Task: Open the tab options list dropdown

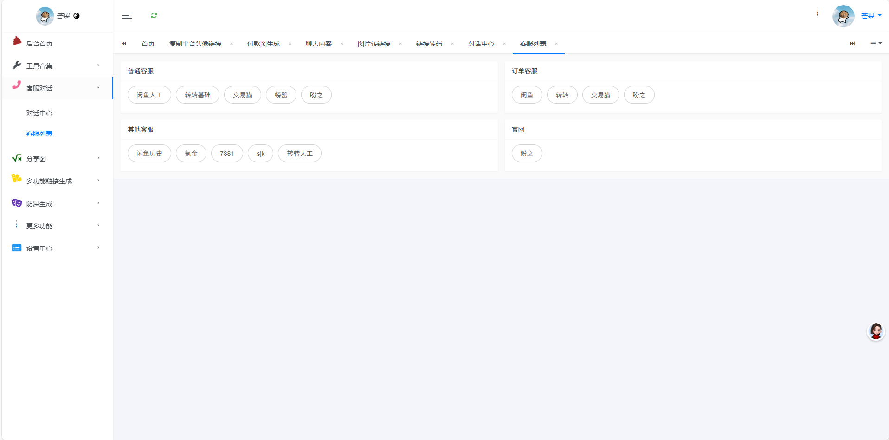Action: pyautogui.click(x=876, y=44)
